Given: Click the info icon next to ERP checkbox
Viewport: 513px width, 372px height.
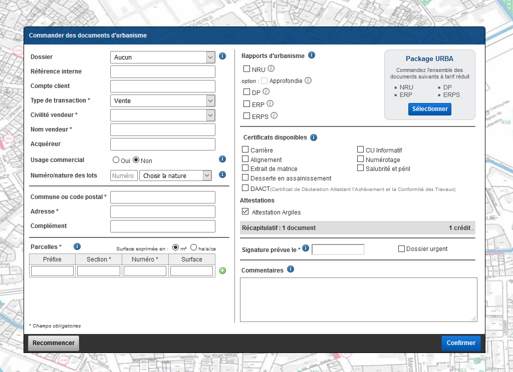Looking at the screenshot, I should pos(270,103).
